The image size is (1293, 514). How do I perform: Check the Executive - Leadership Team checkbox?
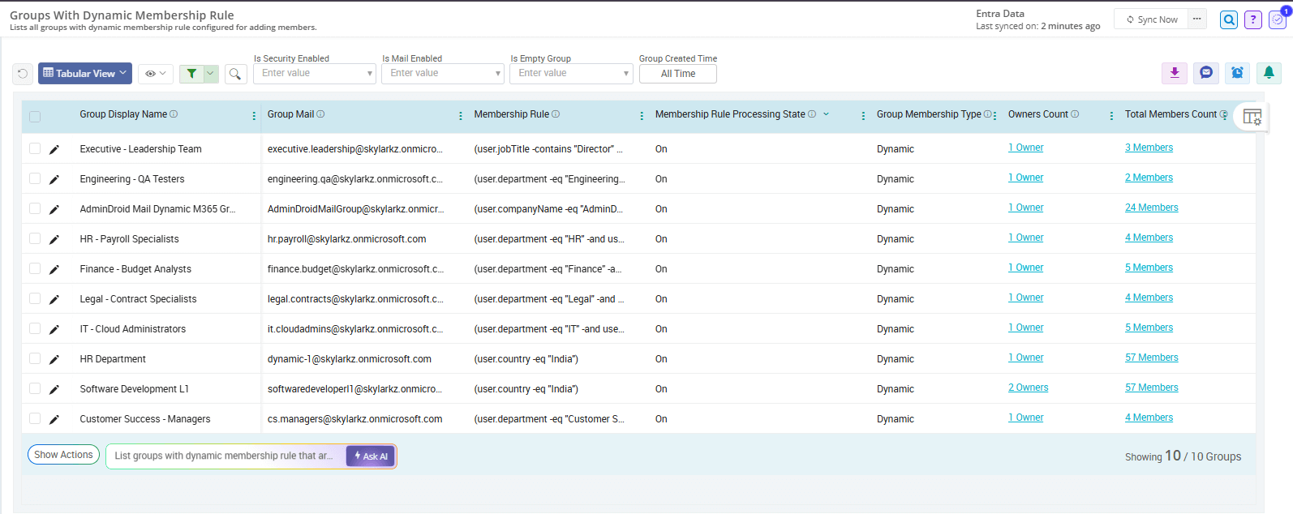tap(35, 148)
